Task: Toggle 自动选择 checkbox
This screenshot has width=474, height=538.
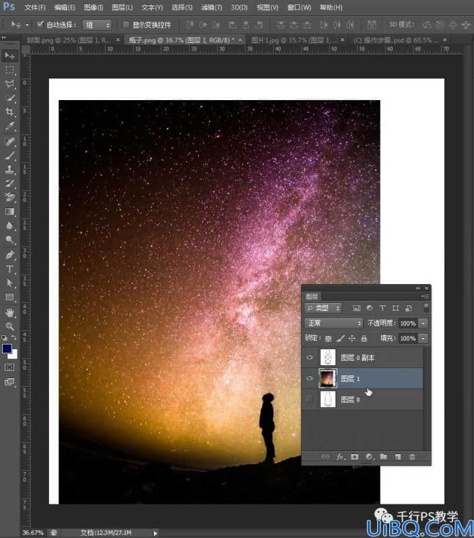Action: tap(40, 24)
